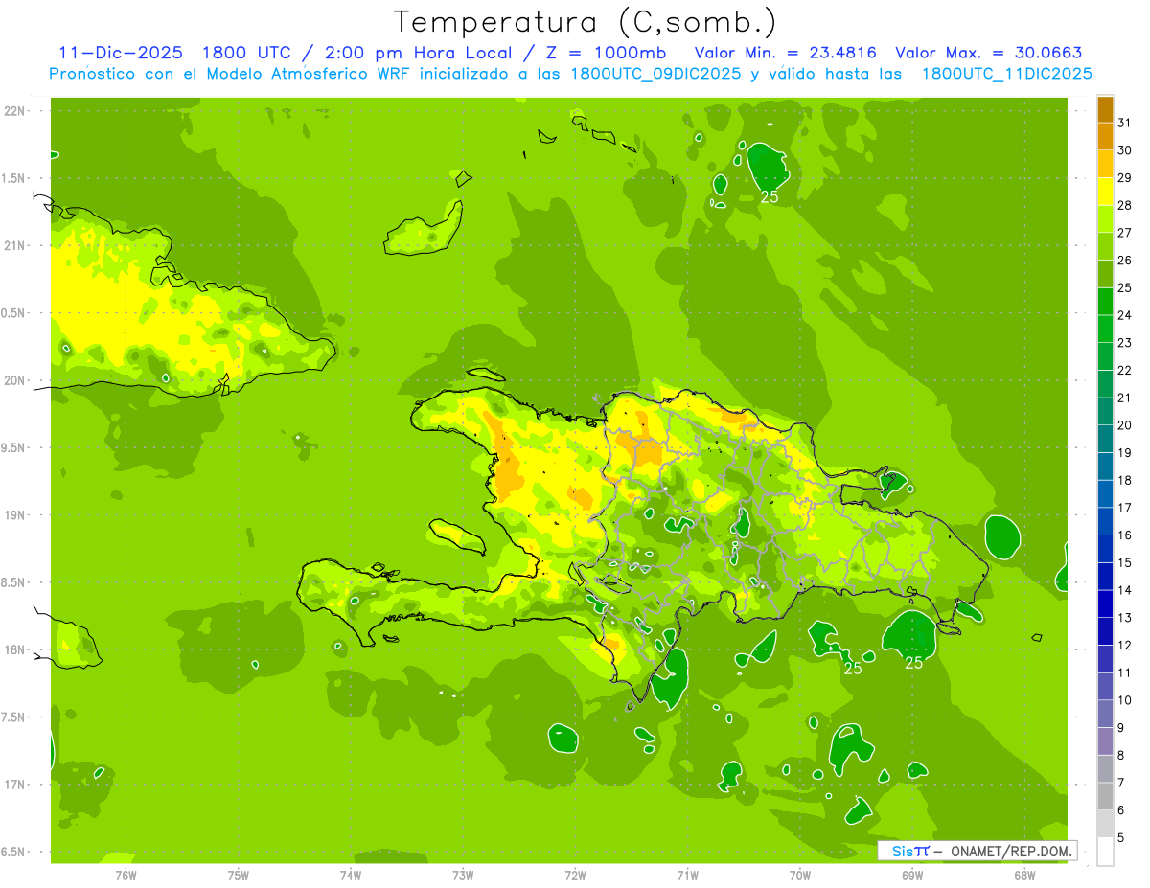Click the "18N" latitude label

tap(14, 649)
